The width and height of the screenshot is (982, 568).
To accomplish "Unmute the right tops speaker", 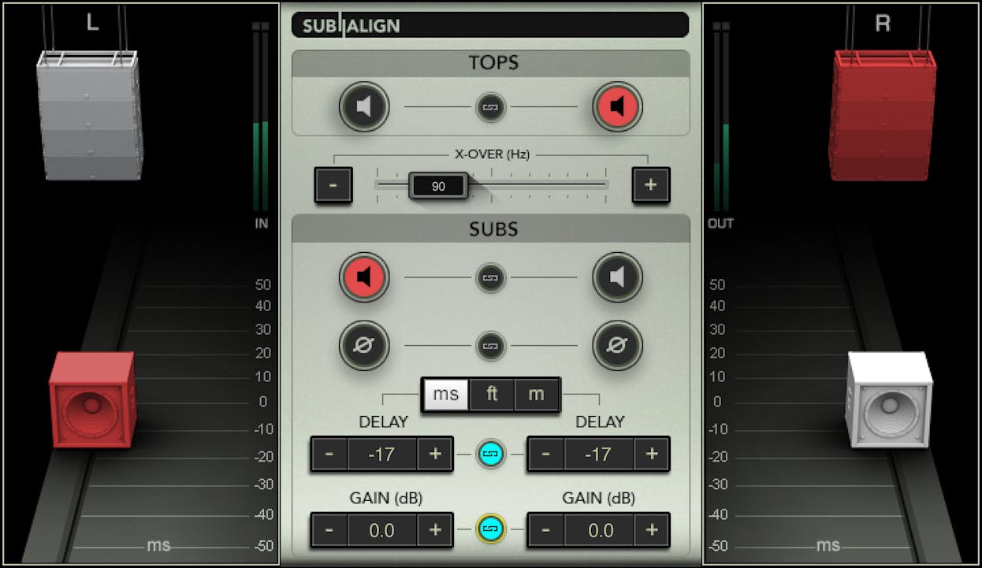I will point(617,106).
